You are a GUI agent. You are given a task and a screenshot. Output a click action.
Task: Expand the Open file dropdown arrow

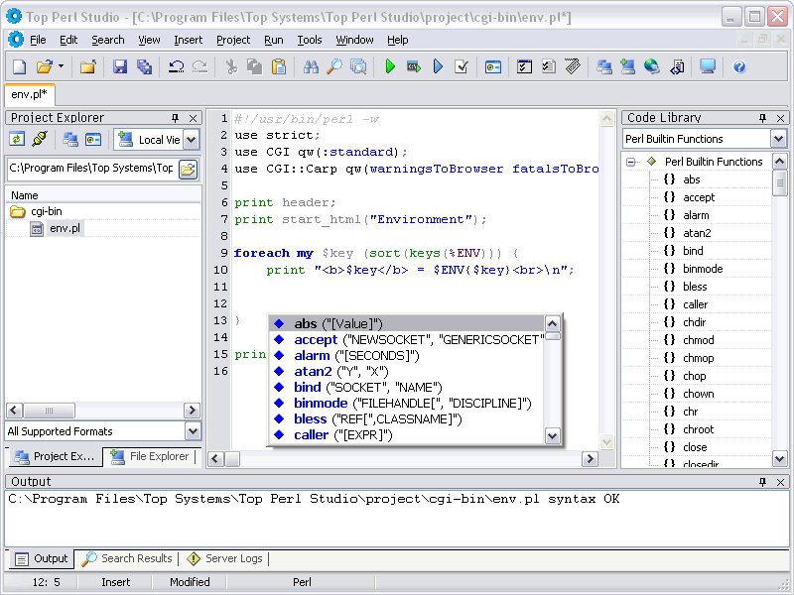tap(61, 66)
